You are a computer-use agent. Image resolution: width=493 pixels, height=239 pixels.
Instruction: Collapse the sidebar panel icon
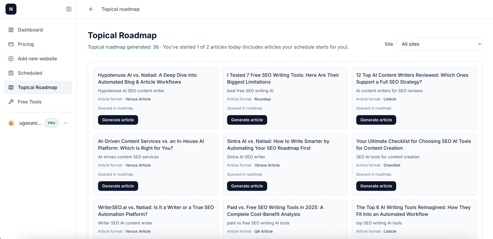click(x=69, y=9)
